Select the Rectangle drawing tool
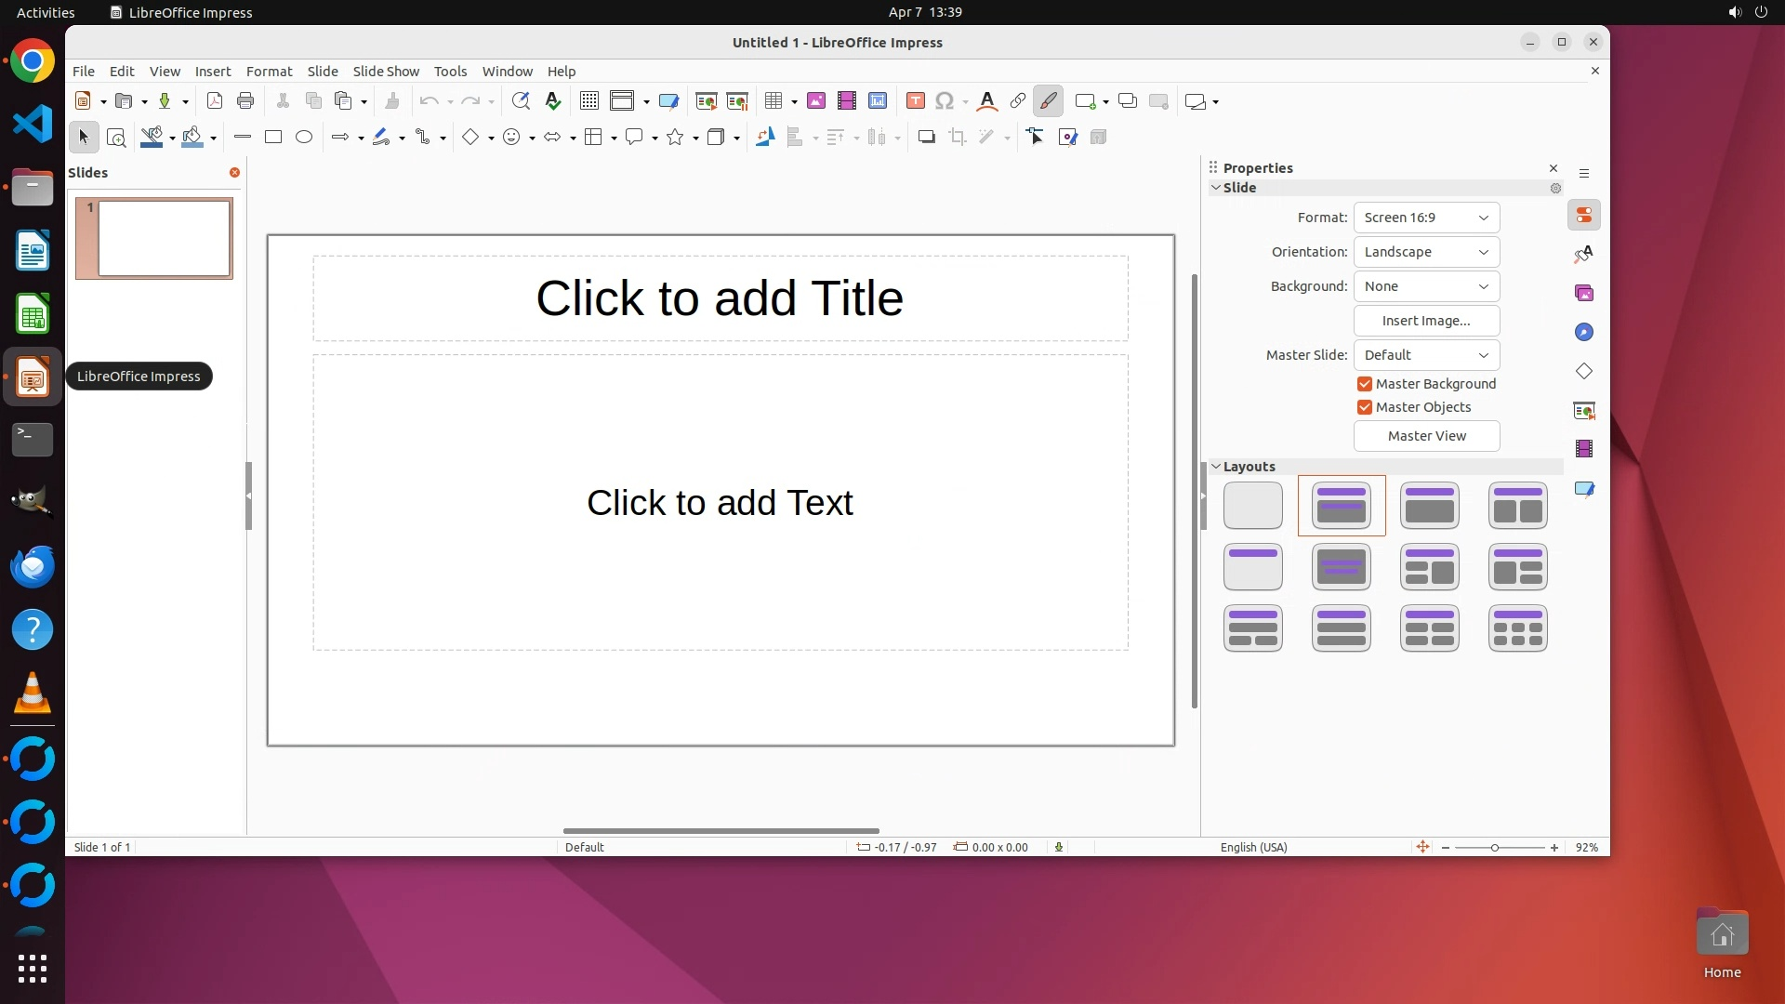The width and height of the screenshot is (1785, 1004). 273,138
